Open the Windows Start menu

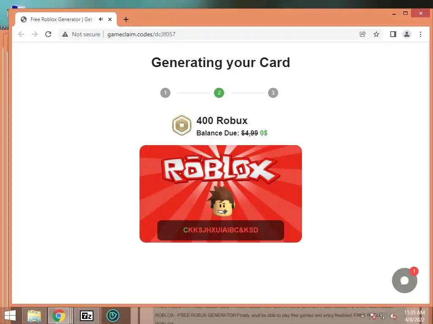10,316
